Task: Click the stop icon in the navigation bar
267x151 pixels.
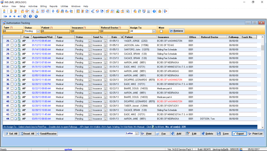Action: pyautogui.click(x=36, y=16)
